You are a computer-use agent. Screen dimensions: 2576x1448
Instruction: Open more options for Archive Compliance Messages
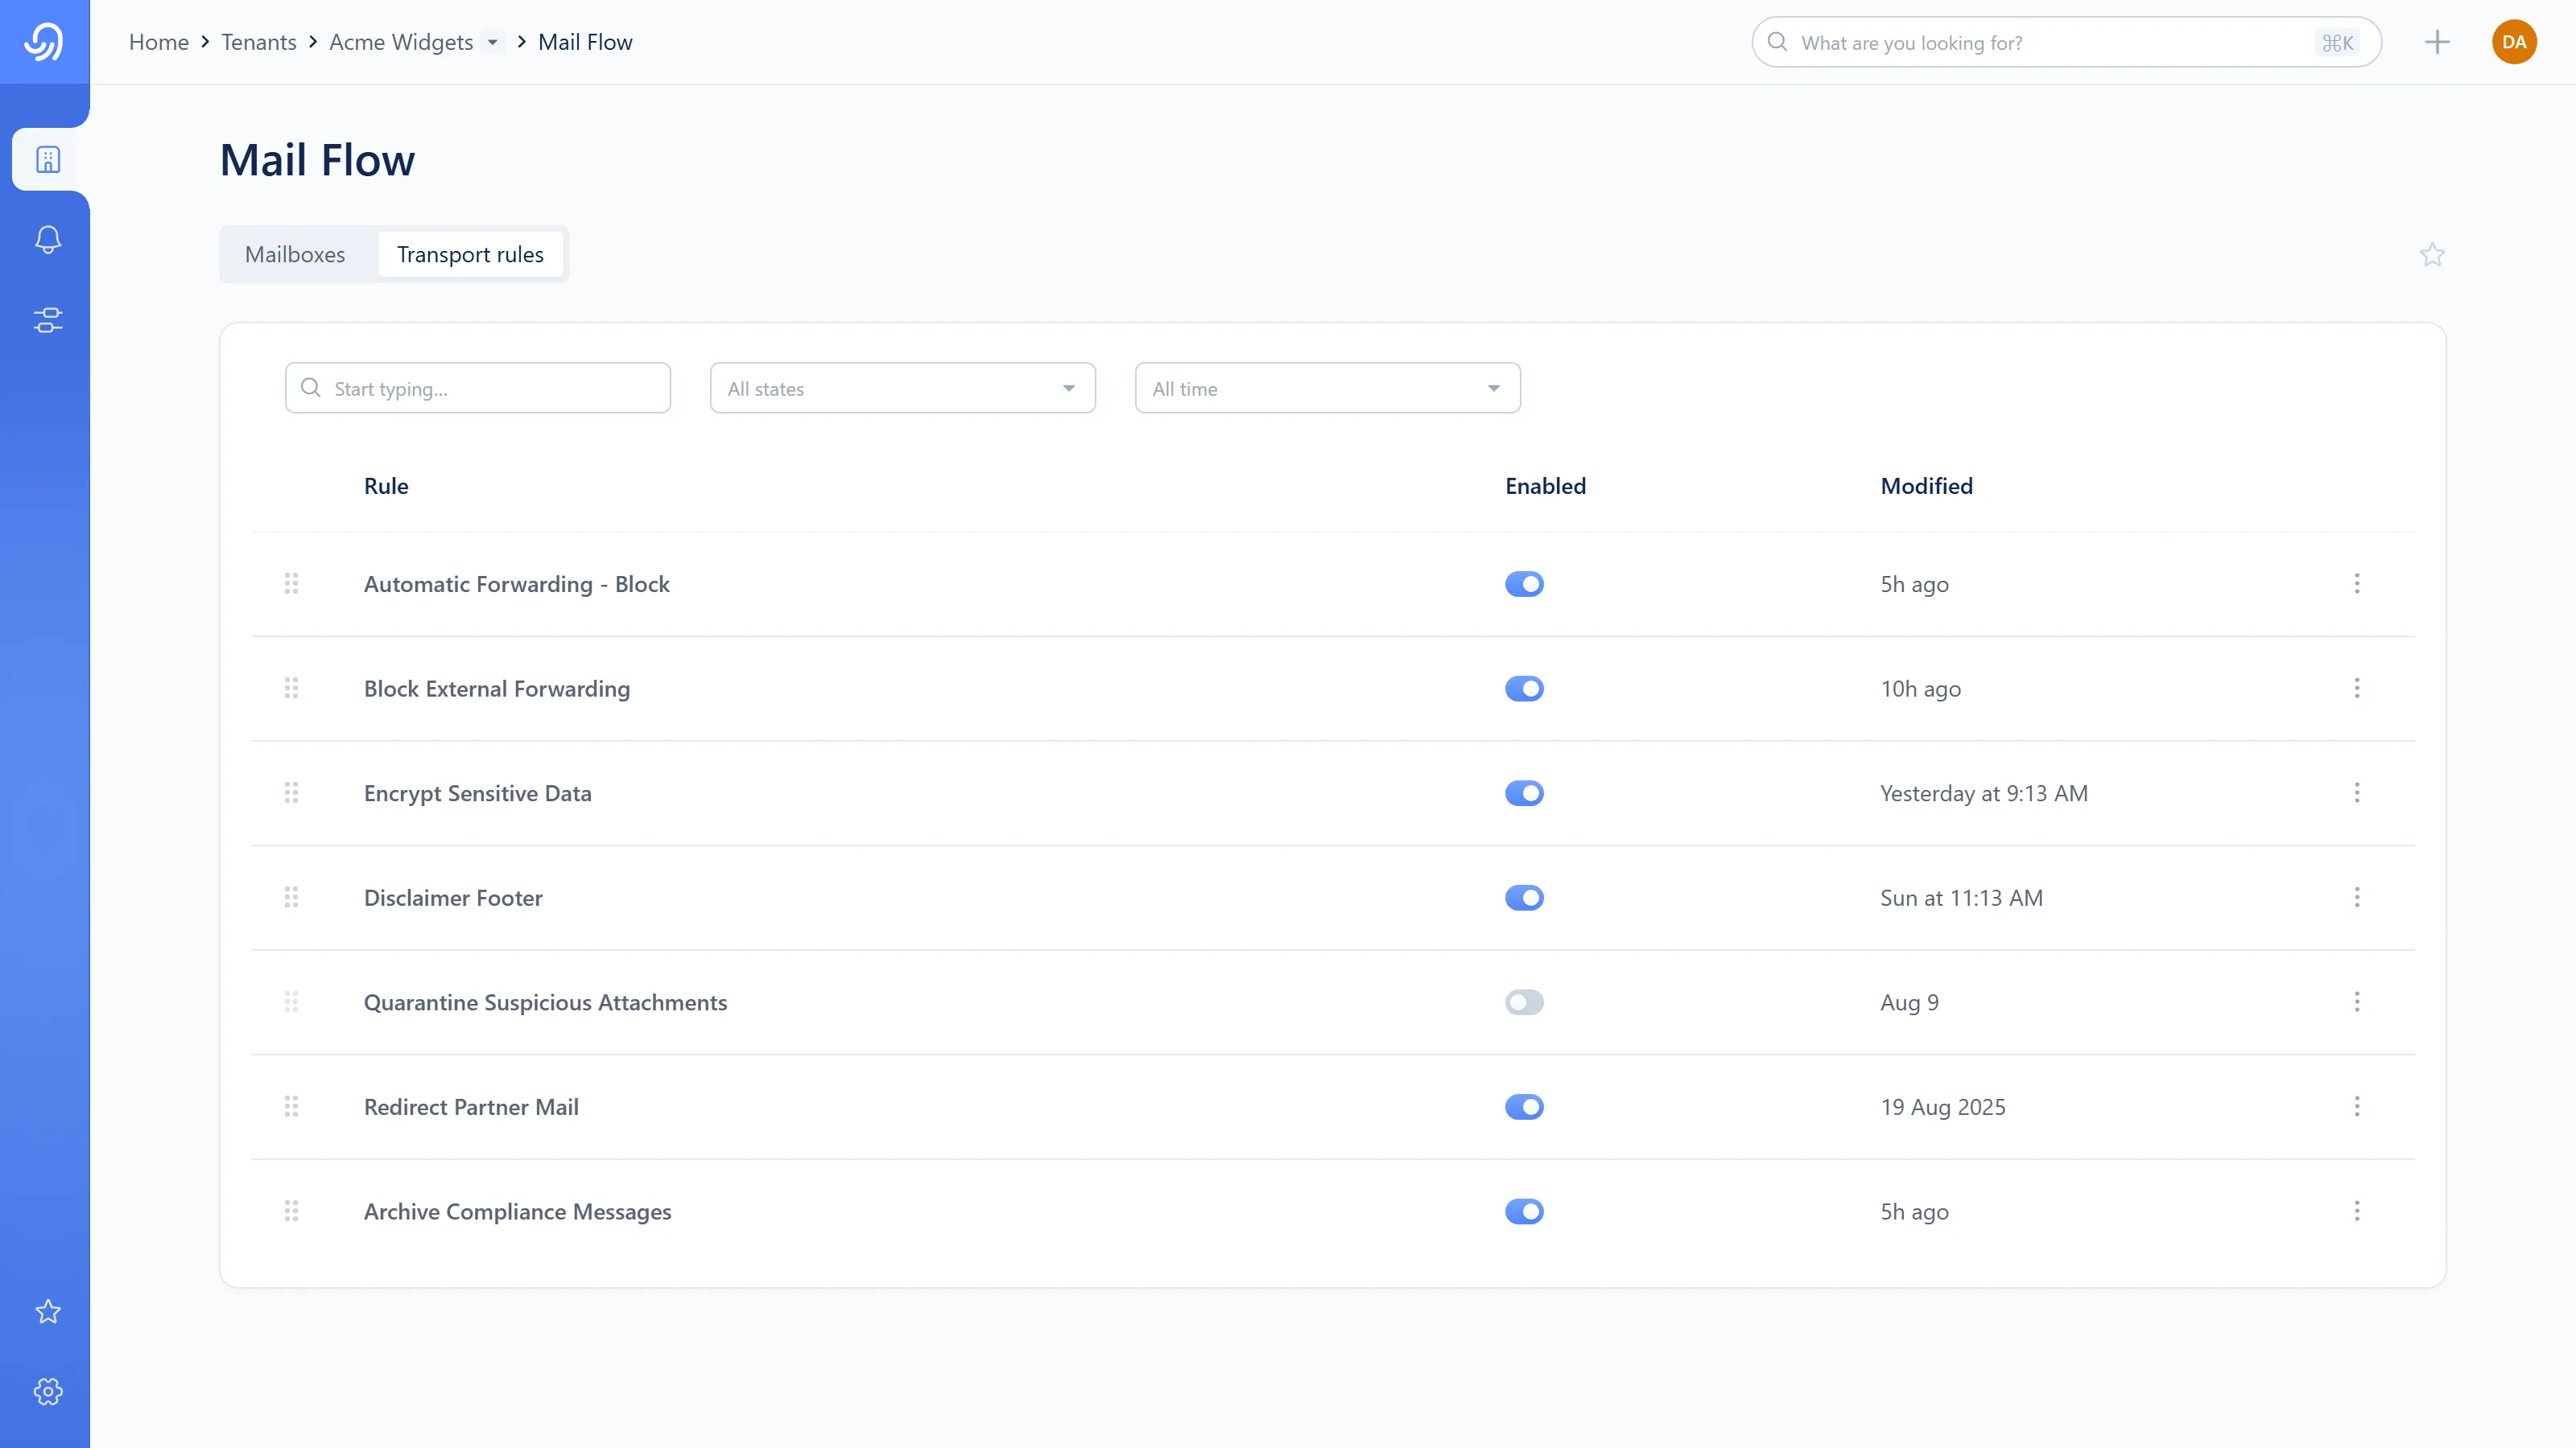tap(2357, 1211)
